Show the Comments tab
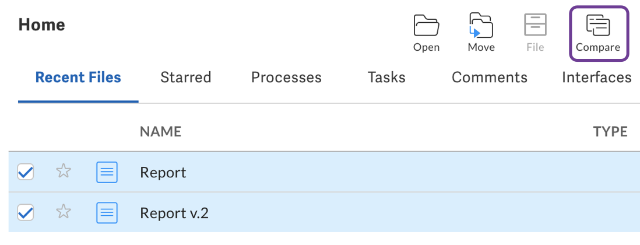Viewport: 640px width, 245px height. [x=489, y=78]
